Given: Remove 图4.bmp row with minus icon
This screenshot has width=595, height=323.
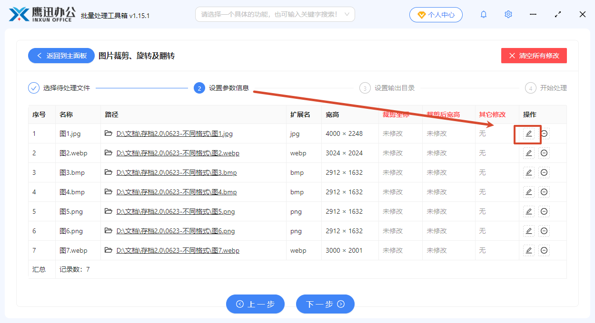Looking at the screenshot, I should pos(544,192).
